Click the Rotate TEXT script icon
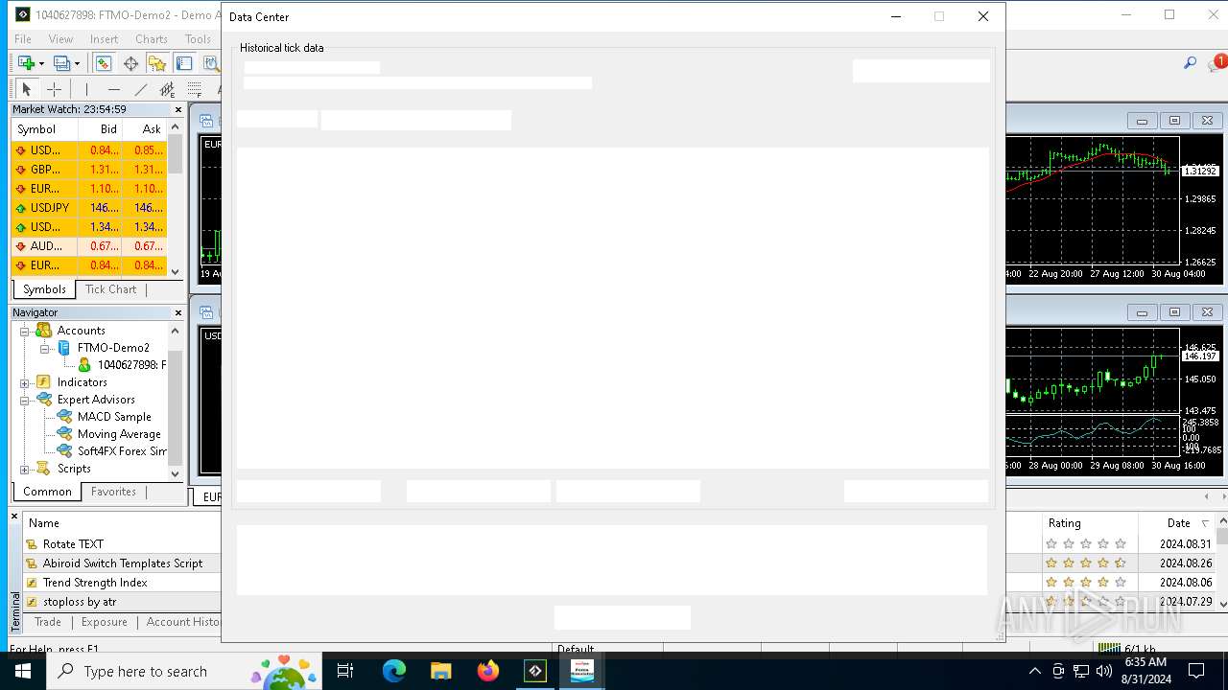Screen dimensions: 1228x690 click(32, 544)
